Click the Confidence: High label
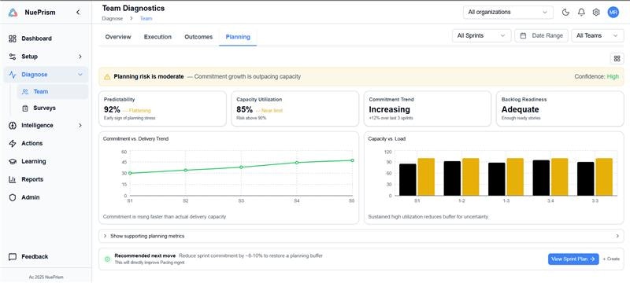This screenshot has height=283, width=630. pyautogui.click(x=597, y=76)
